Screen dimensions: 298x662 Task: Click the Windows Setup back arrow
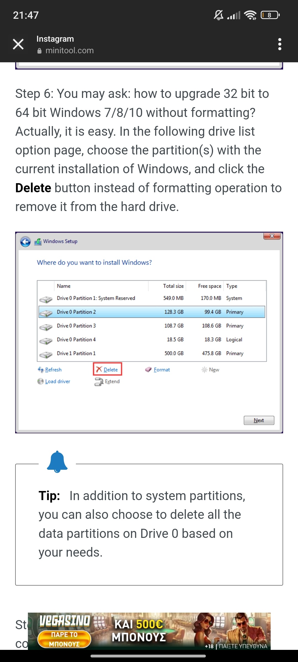coord(25,242)
